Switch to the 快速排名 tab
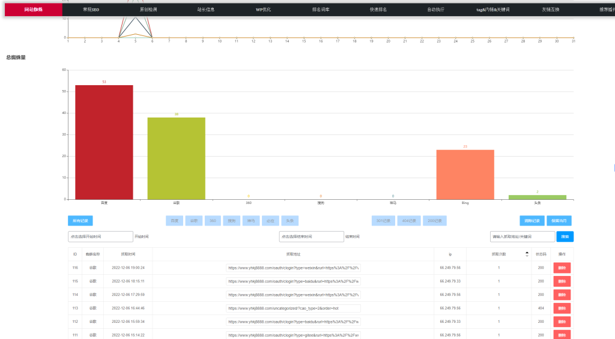This screenshot has width=615, height=339. click(x=378, y=10)
